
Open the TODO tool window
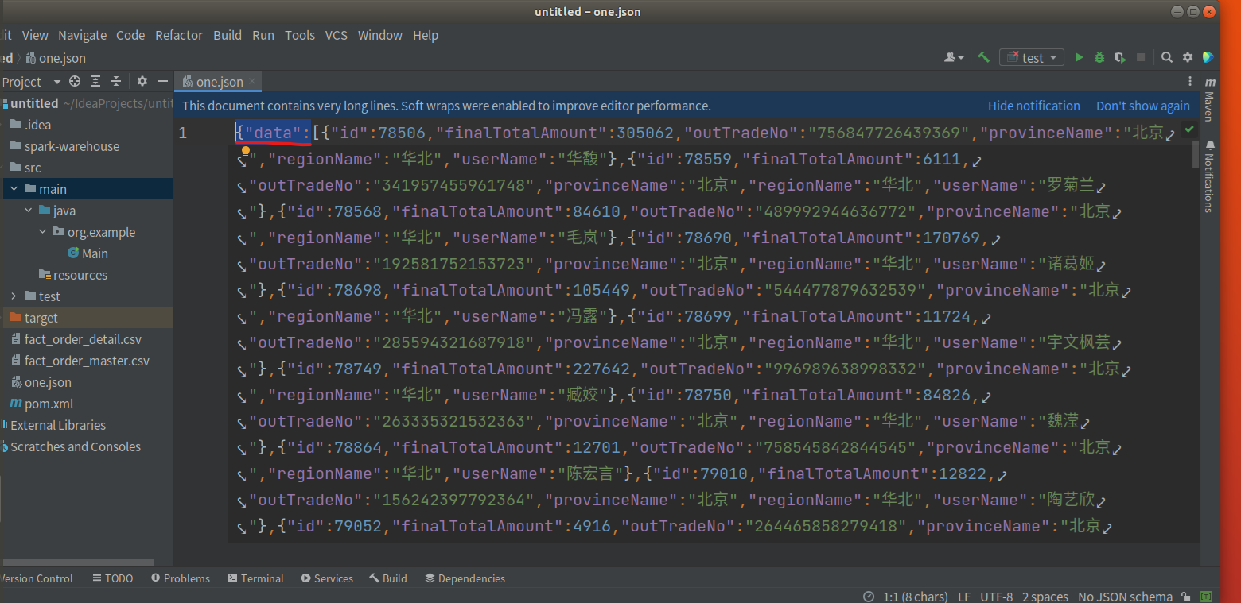(112, 578)
